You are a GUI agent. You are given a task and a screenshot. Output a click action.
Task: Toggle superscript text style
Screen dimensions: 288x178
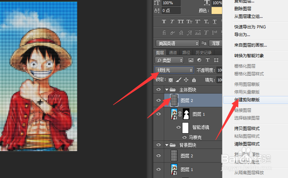click(x=197, y=21)
